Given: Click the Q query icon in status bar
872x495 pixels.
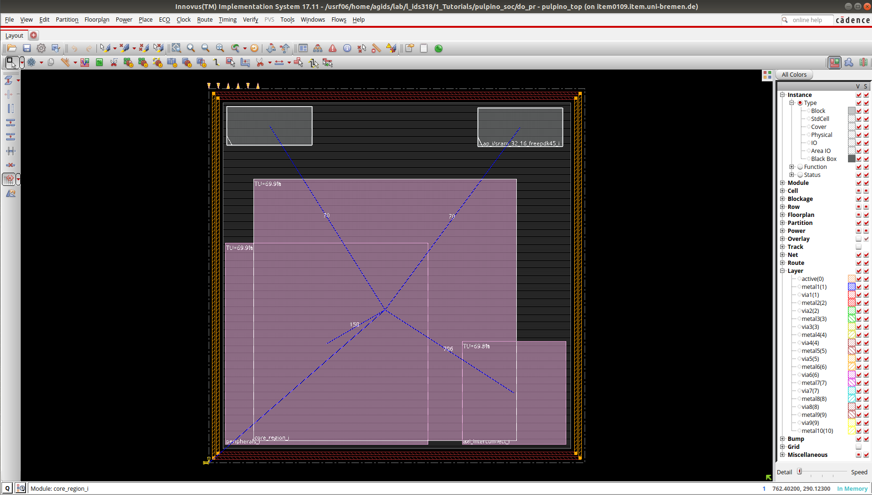Looking at the screenshot, I should (x=7, y=488).
